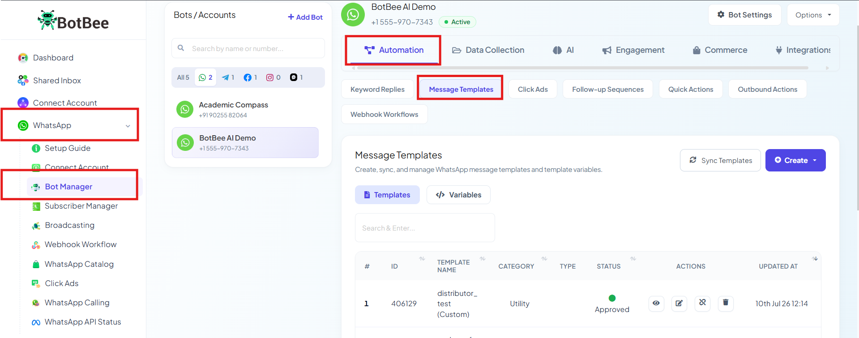
Task: Click template ID 406129
Action: [x=404, y=304]
